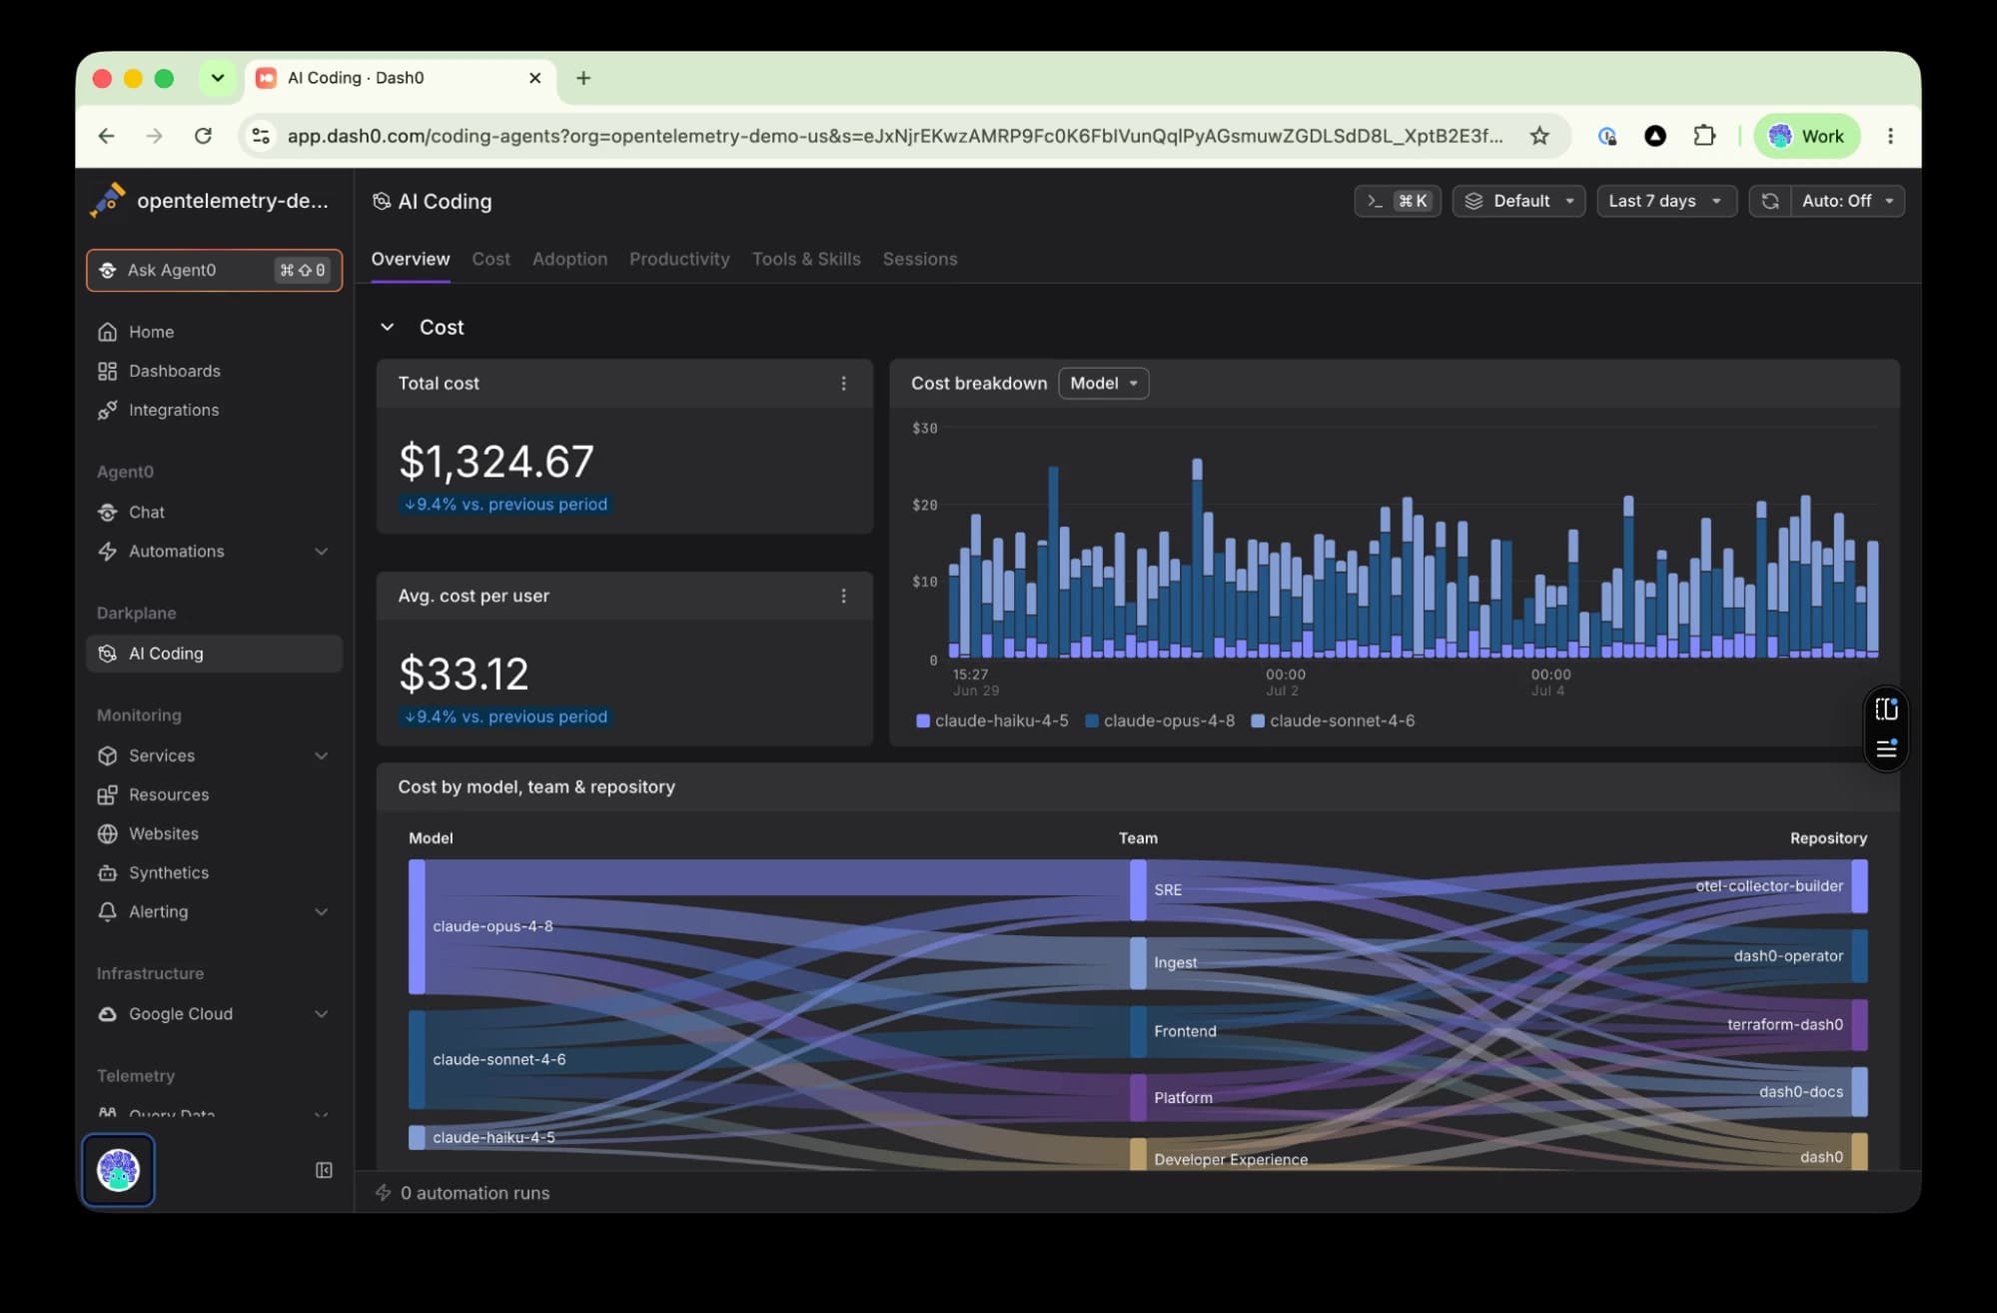Image resolution: width=1997 pixels, height=1313 pixels.
Task: Click the browser address bar URL
Action: [894, 136]
